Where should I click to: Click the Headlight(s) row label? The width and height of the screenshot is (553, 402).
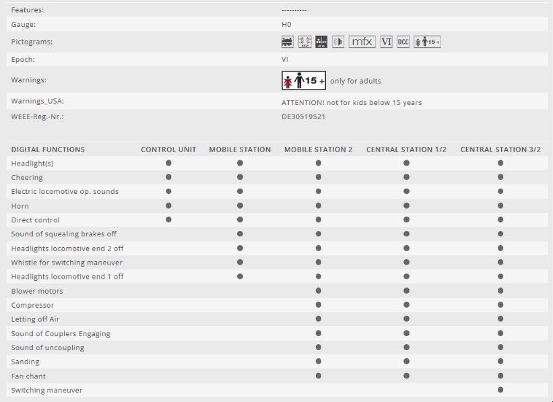pyautogui.click(x=32, y=164)
